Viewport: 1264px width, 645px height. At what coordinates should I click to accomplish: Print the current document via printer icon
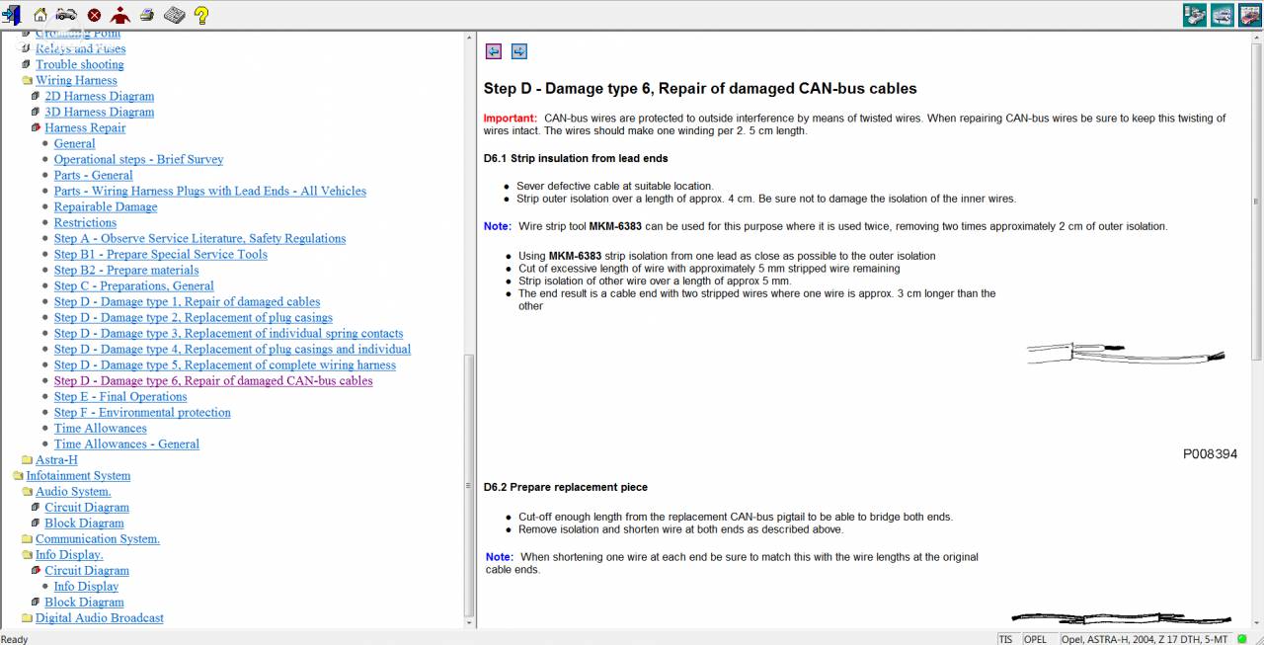tap(146, 15)
